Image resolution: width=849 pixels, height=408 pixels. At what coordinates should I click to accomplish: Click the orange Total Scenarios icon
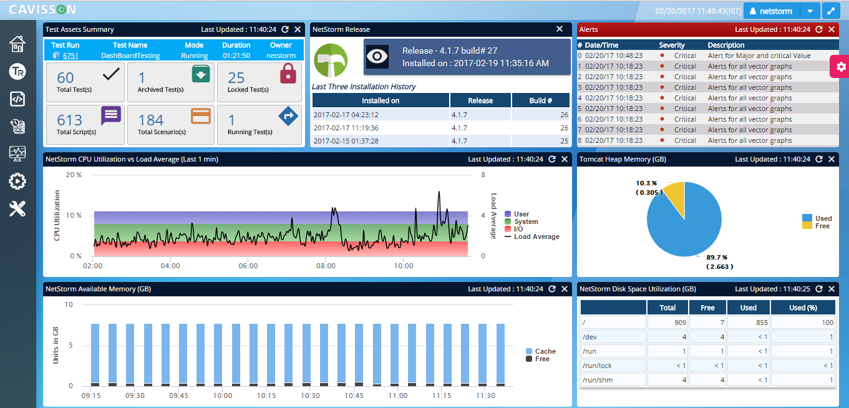tap(200, 116)
